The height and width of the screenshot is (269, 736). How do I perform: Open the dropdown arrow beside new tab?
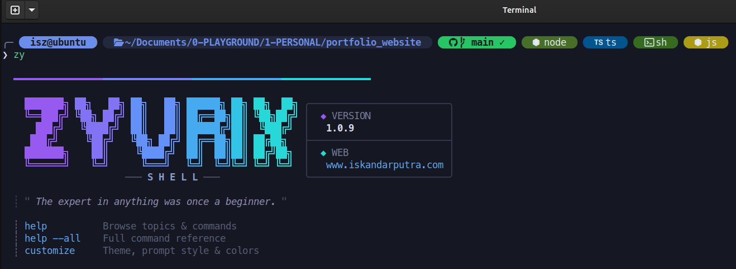[x=31, y=10]
